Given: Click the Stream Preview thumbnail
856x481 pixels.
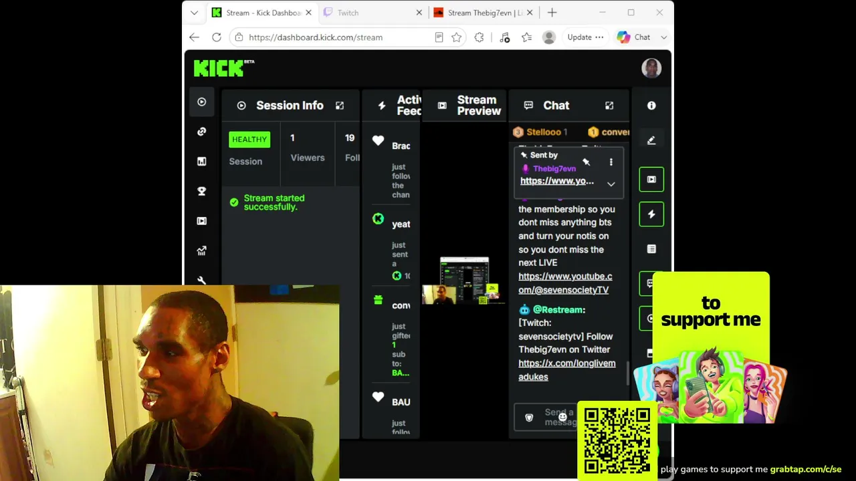Looking at the screenshot, I should pyautogui.click(x=464, y=280).
